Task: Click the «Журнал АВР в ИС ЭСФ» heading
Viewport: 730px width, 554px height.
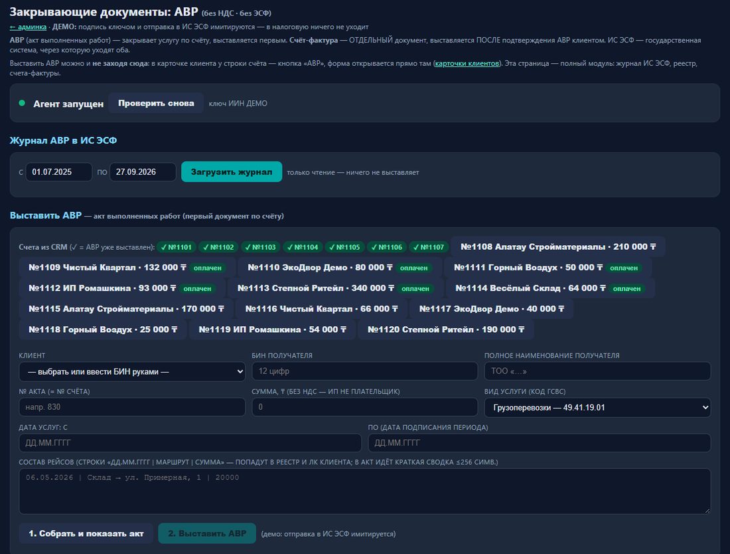Action: click(63, 140)
